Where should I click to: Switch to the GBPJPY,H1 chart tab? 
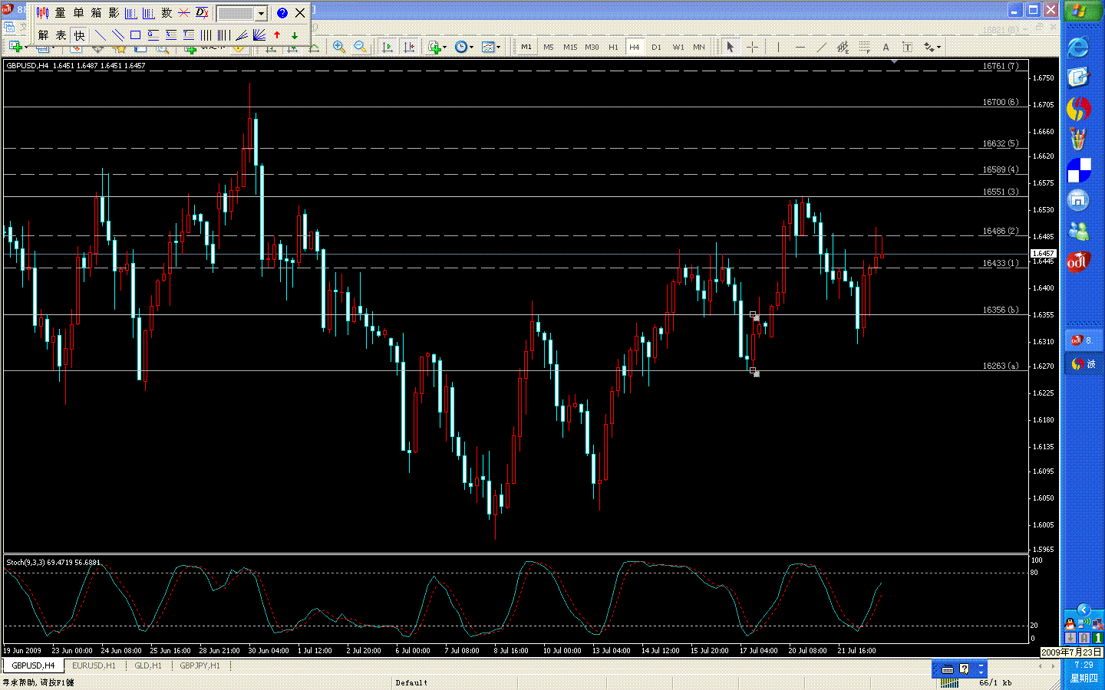click(200, 665)
